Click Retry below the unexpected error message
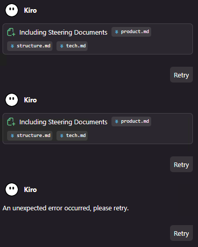Screen dimensions: 198x247 (x=181, y=233)
